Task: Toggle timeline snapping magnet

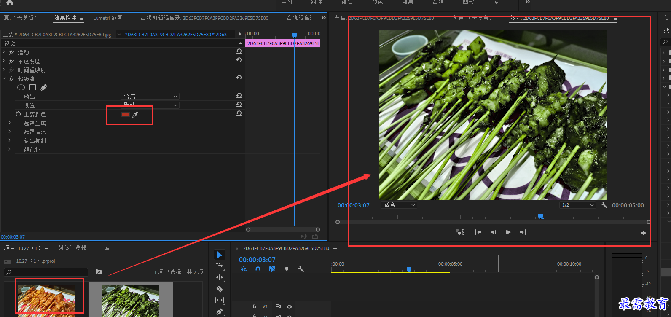Action: (258, 269)
